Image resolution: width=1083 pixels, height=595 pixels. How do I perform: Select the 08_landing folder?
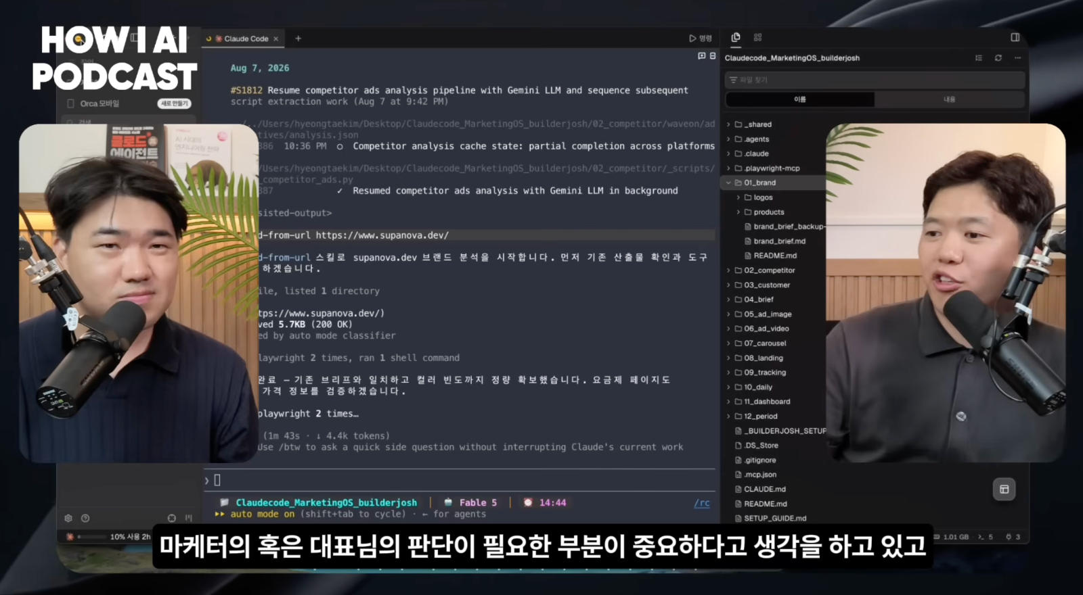coord(764,358)
